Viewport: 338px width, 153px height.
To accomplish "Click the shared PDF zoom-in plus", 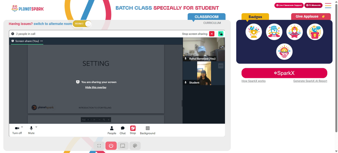I will click(108, 120).
